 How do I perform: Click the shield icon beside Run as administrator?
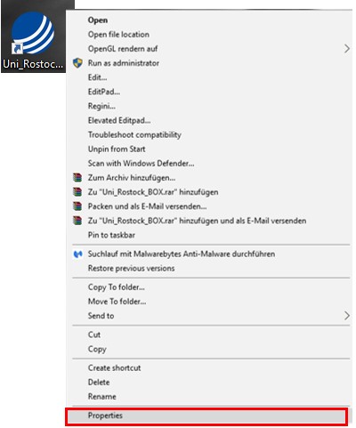[77, 63]
